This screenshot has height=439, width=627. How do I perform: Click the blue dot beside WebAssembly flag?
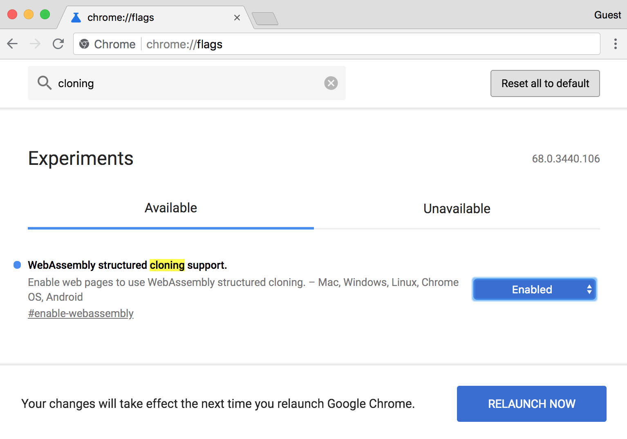tap(17, 265)
